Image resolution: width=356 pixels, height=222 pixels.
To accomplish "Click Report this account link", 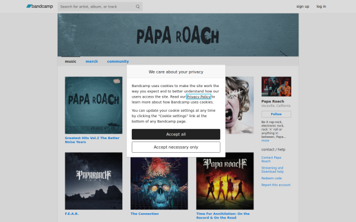I will tap(276, 185).
